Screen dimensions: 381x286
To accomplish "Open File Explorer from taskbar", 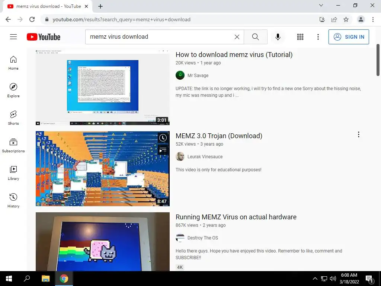I will [x=45, y=279].
